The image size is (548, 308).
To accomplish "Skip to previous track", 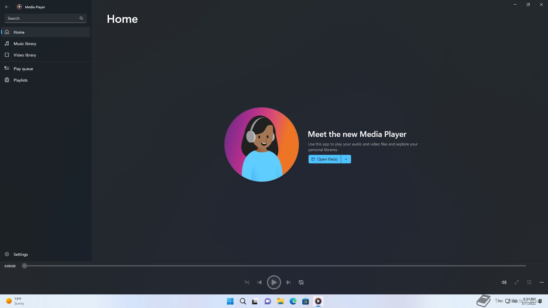I will pyautogui.click(x=259, y=282).
